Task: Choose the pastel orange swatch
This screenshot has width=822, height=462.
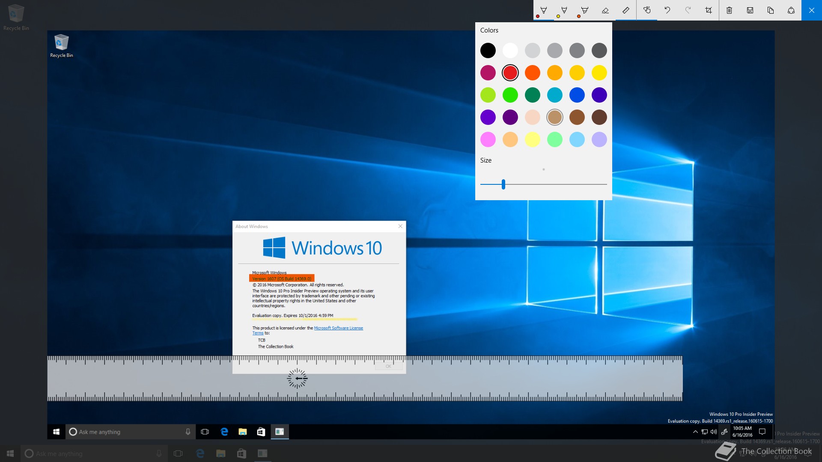Action: (510, 139)
